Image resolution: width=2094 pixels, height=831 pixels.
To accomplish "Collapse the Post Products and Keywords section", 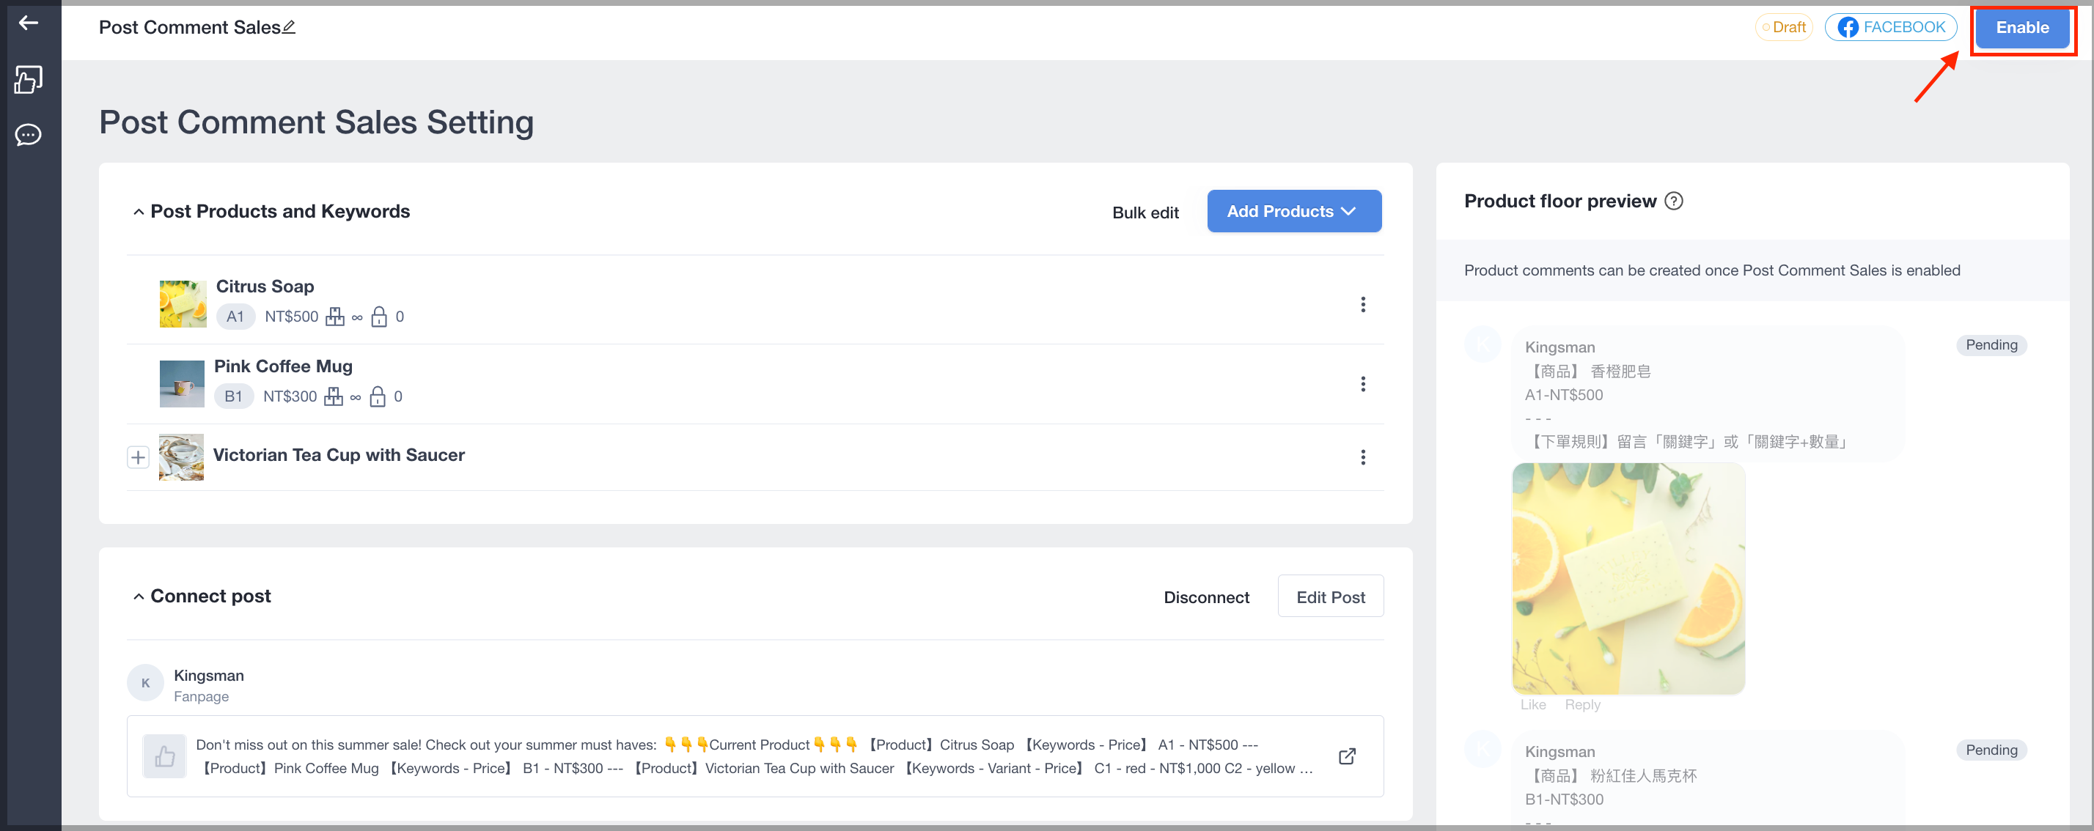I will [138, 212].
